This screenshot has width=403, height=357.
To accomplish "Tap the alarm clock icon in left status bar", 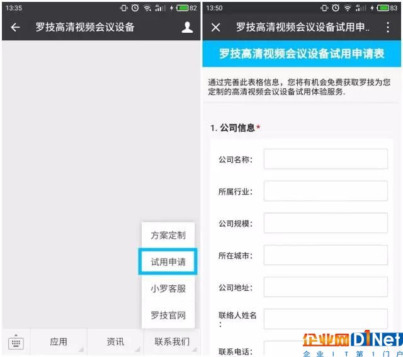I will click(135, 8).
